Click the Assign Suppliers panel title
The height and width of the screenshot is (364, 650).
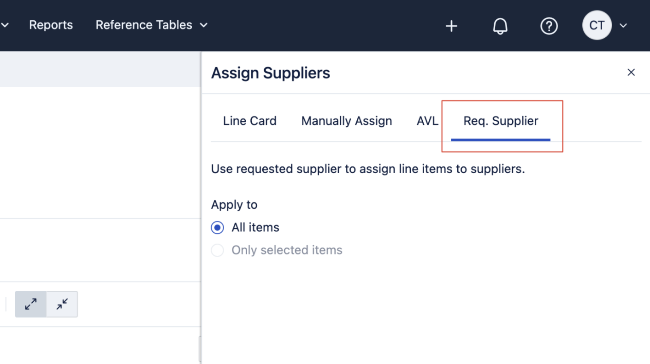click(271, 73)
